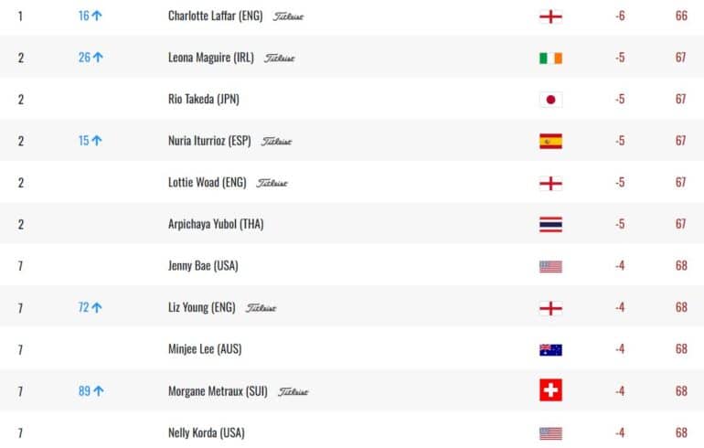The width and height of the screenshot is (704, 448).
Task: Click the Australia flag in Minjee Lee's row
Action: [550, 349]
